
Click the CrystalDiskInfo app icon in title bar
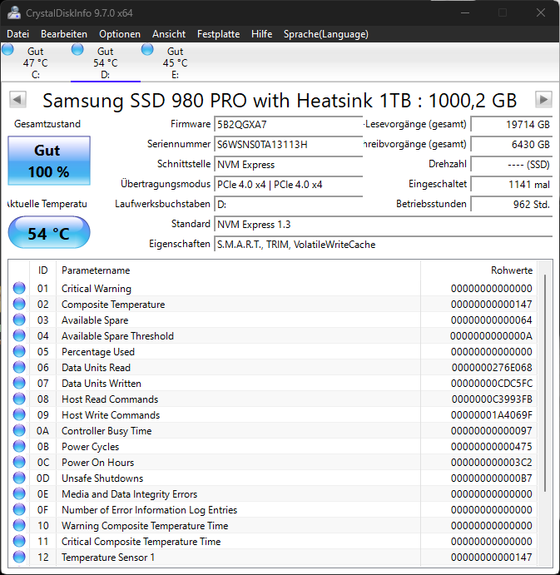(x=14, y=12)
